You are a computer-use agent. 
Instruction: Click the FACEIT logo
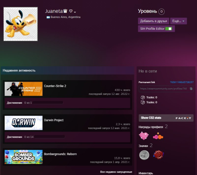[x=183, y=118]
